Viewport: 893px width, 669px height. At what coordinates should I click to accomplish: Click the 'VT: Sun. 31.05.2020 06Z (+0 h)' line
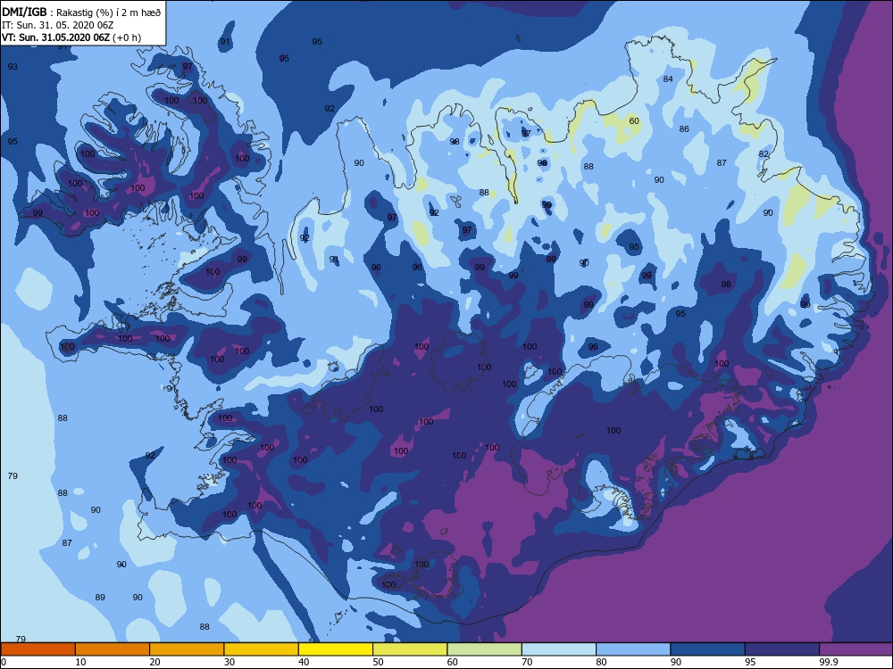click(71, 37)
